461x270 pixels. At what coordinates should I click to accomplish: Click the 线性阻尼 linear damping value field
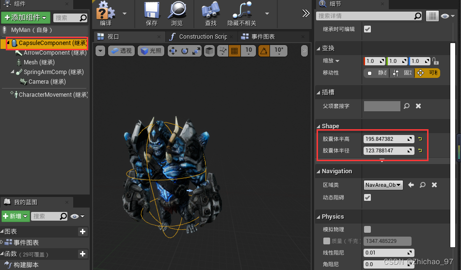pos(389,253)
